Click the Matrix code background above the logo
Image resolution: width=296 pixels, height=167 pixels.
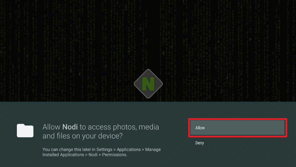(148, 34)
